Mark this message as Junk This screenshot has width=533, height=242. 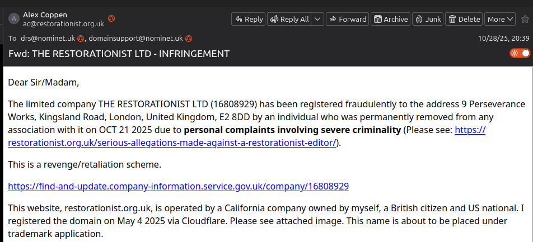(428, 19)
